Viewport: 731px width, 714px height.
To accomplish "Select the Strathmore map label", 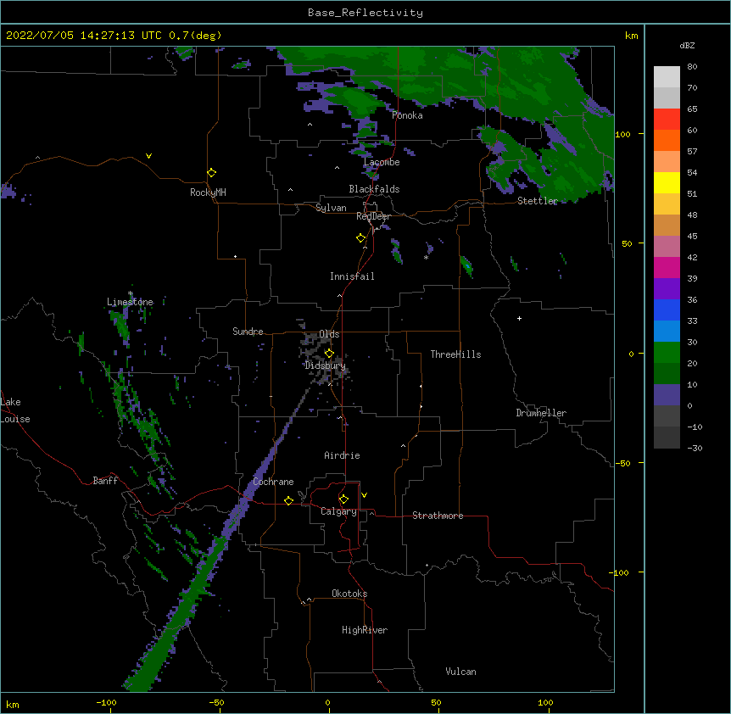I will point(438,516).
